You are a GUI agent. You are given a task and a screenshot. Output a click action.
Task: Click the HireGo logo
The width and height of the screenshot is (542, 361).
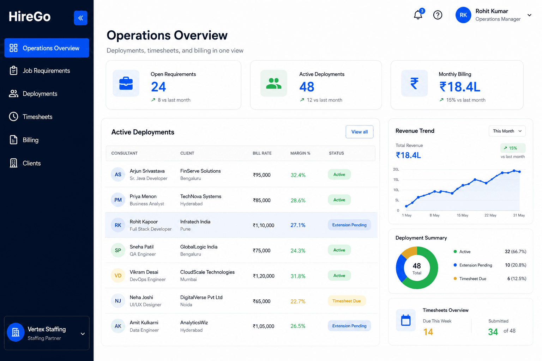tap(30, 17)
